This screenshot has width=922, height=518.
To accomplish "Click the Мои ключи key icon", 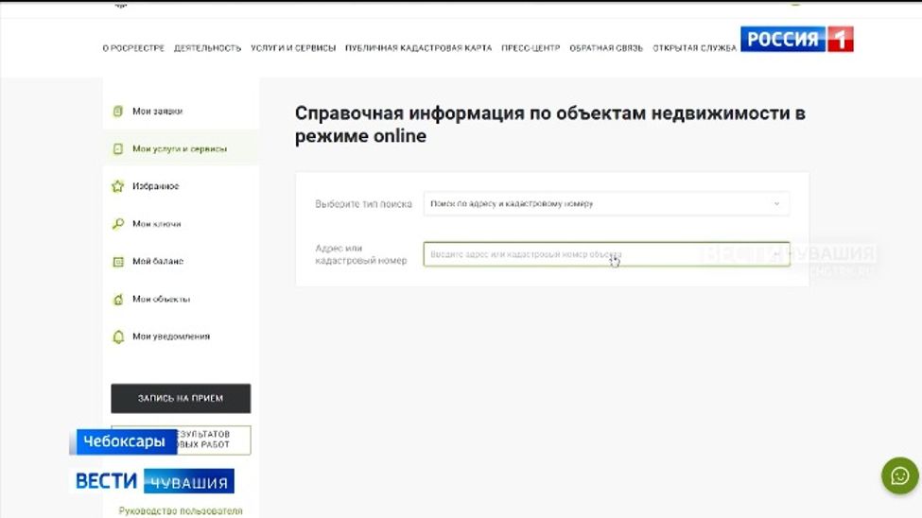I will point(118,224).
